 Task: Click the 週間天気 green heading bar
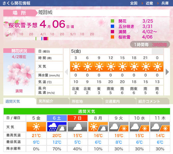point(87,111)
